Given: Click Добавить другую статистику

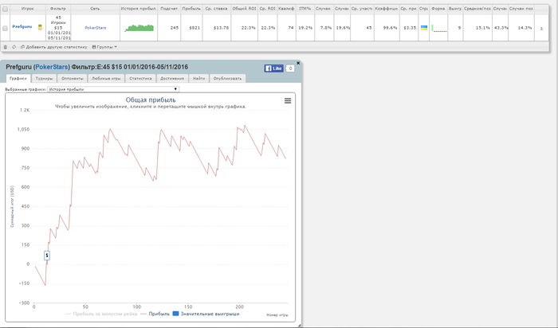Looking at the screenshot, I should (53, 47).
